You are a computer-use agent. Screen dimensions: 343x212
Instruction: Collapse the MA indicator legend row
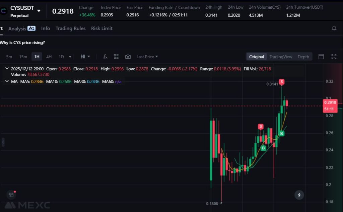[7, 81]
